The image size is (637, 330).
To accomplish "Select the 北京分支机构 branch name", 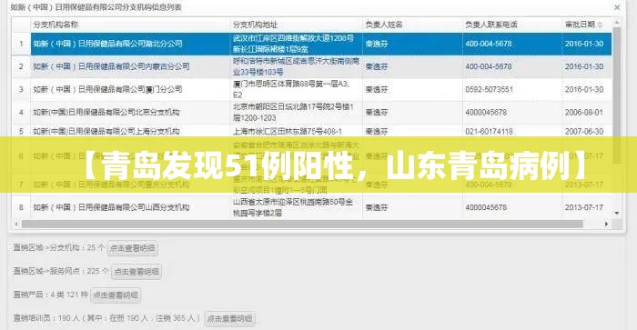I will point(106,112).
